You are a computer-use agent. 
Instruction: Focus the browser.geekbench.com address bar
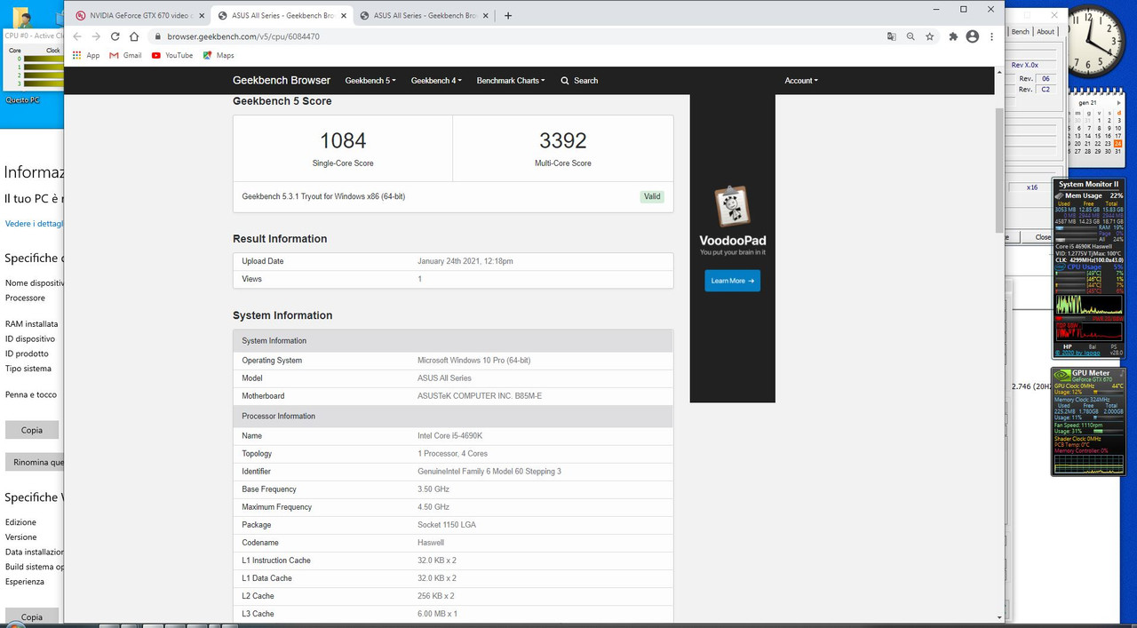pyautogui.click(x=515, y=36)
